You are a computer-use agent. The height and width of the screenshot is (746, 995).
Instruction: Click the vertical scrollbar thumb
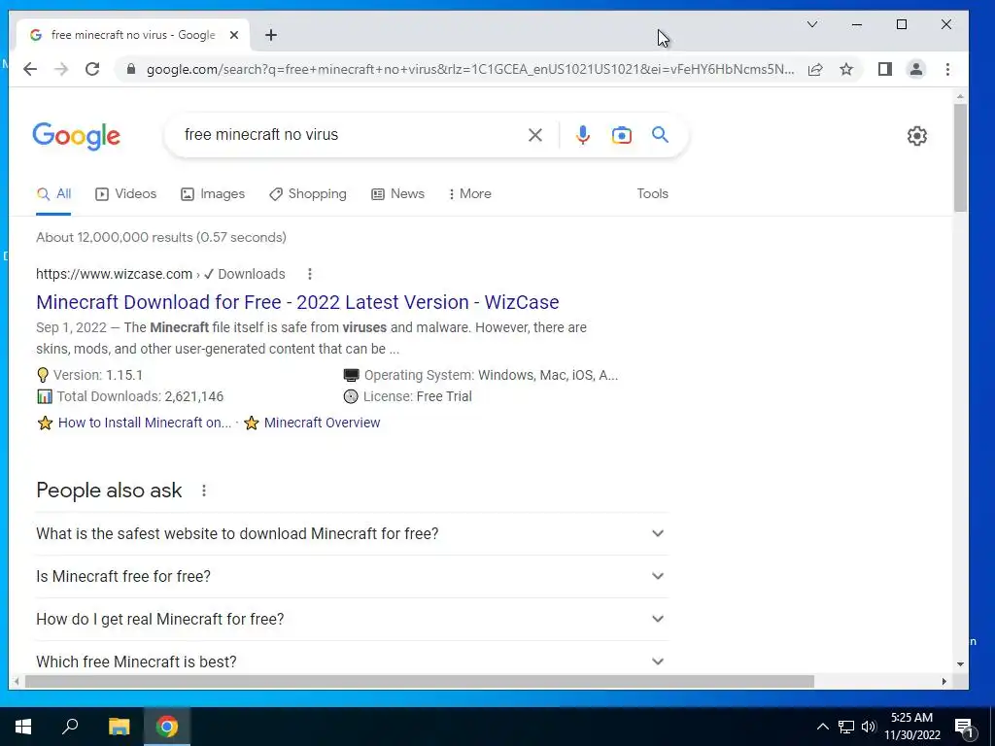[x=960, y=157]
